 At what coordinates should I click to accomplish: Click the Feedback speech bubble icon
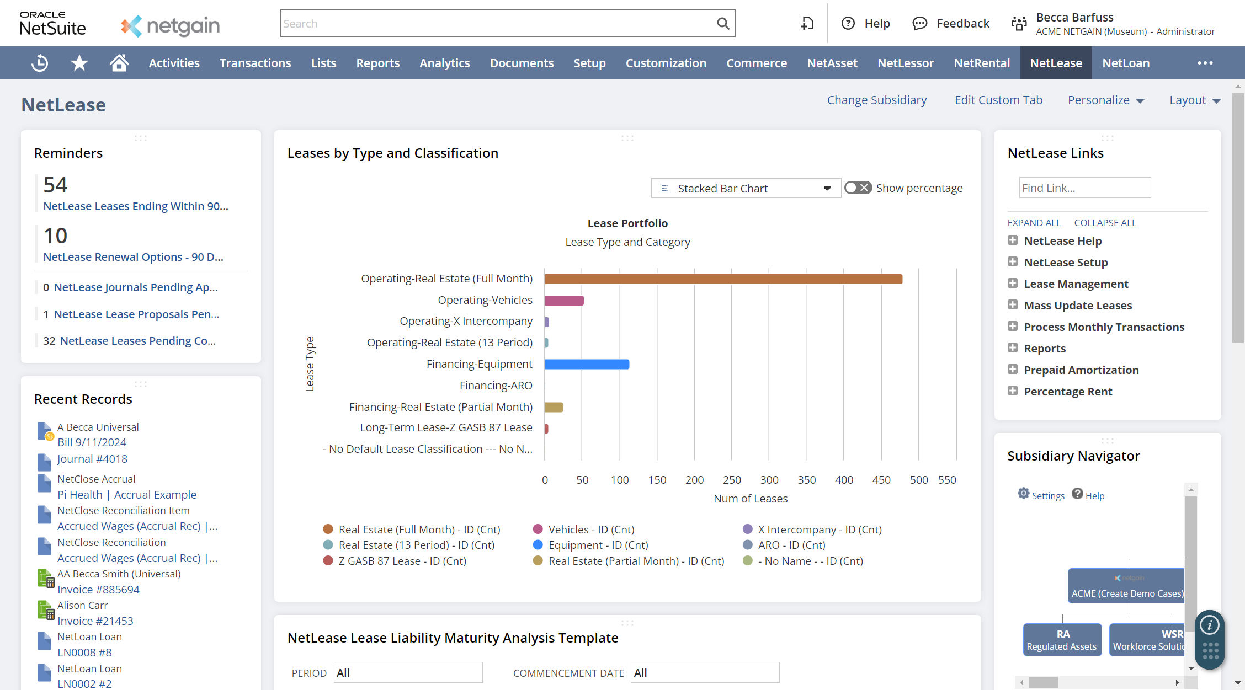pos(919,23)
